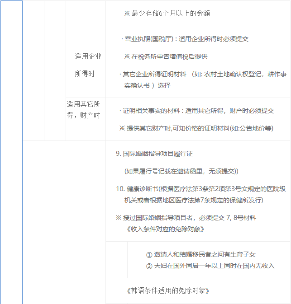Click the note '※ 在税务所申告增值税后提供'
291x304 pixels.
[166, 56]
